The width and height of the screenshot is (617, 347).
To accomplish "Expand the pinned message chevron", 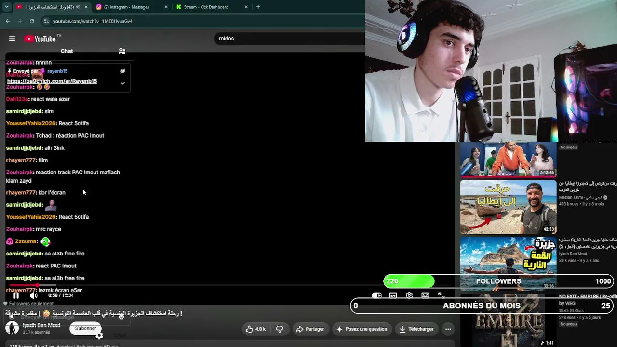I will coord(122,83).
